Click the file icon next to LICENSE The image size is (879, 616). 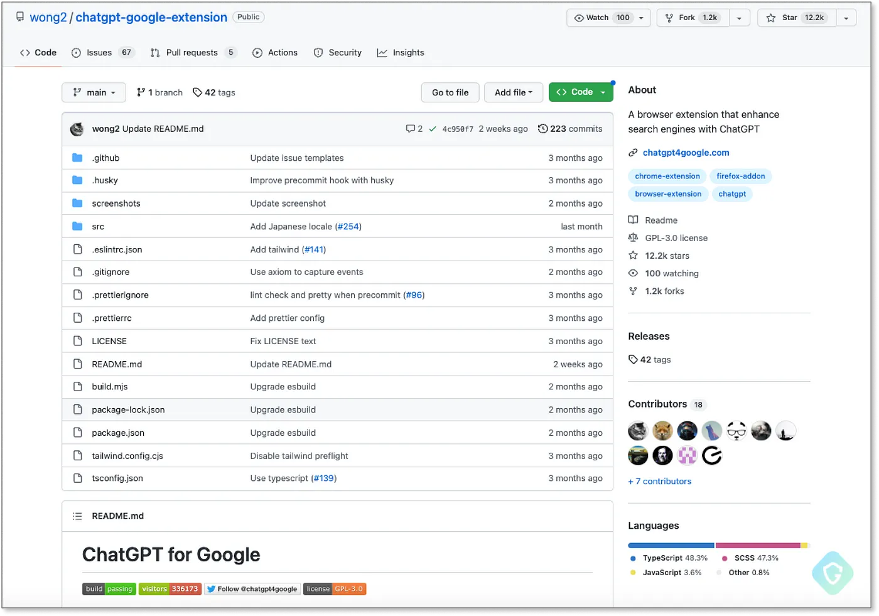[77, 341]
